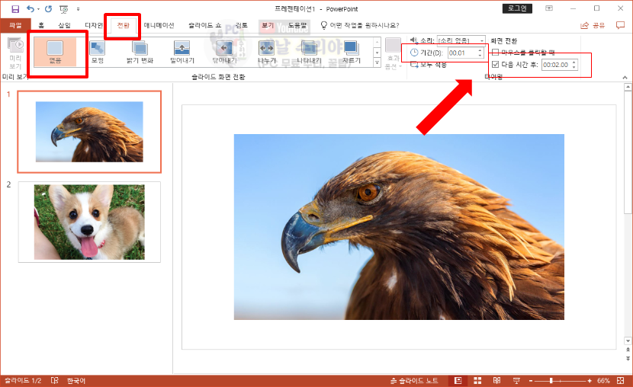Start the slideshow from the quick access toolbar icon
Image resolution: width=633 pixels, height=387 pixels.
pos(63,9)
